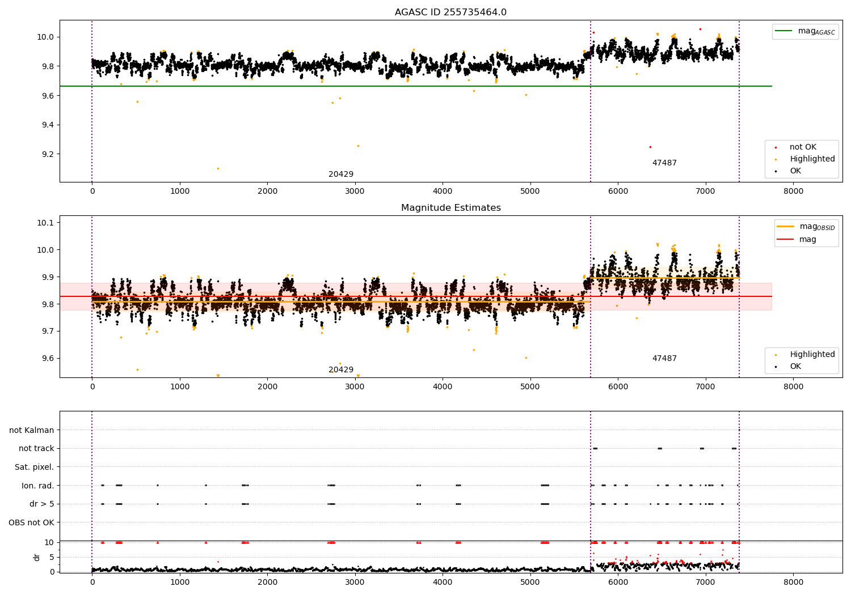Image resolution: width=851 pixels, height=595 pixels.
Task: Click the "20429" annotation in the middle plot
Action: tap(340, 370)
